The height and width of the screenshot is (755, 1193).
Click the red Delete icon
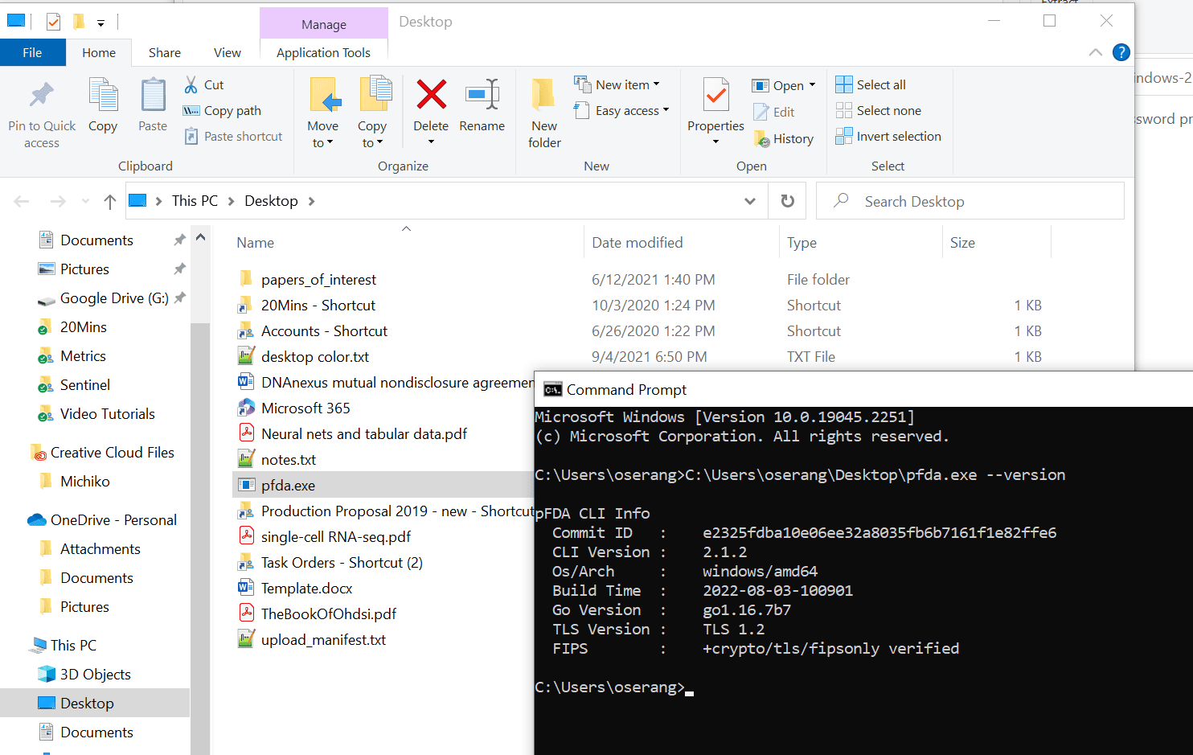tap(431, 96)
